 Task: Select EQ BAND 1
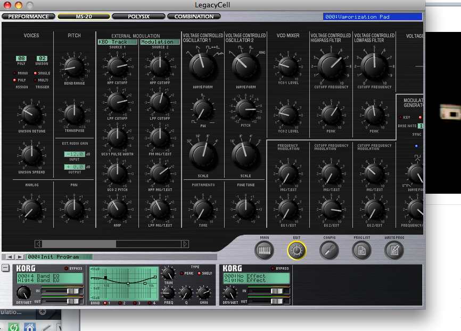pyautogui.click(x=105, y=303)
